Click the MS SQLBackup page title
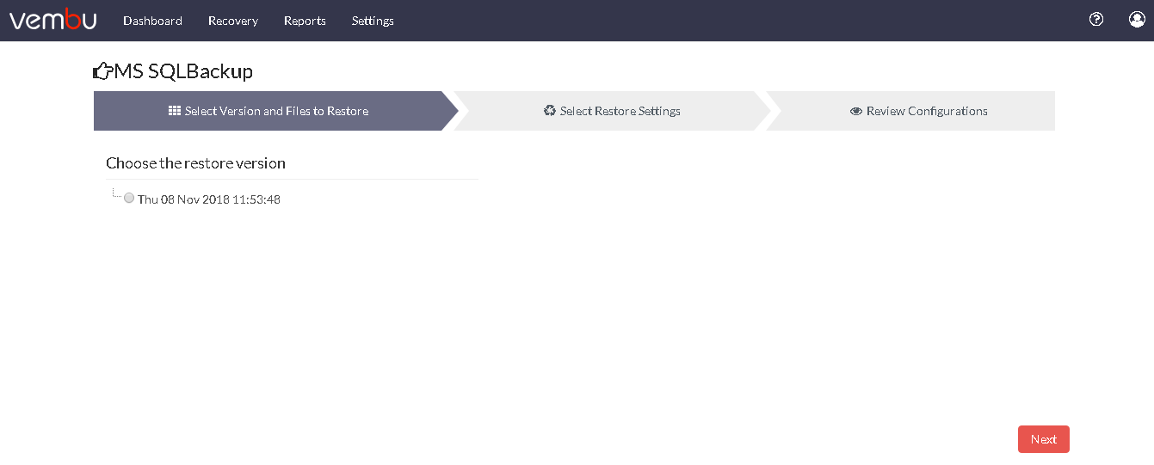The width and height of the screenshot is (1154, 465). click(183, 71)
